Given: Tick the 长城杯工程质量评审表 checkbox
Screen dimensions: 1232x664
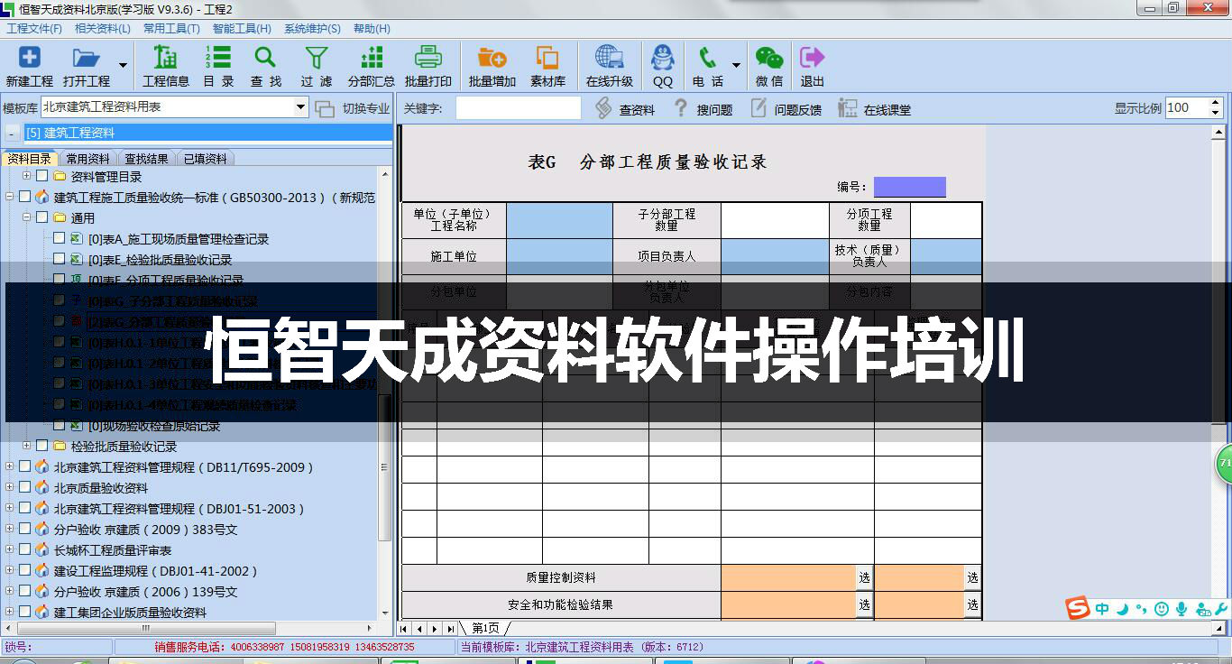Looking at the screenshot, I should coord(24,549).
